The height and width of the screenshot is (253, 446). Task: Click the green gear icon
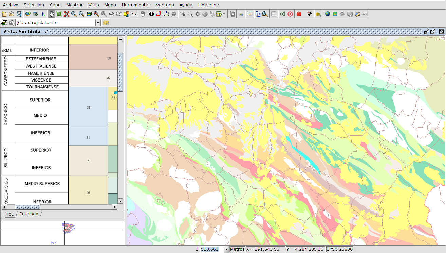coord(282,14)
